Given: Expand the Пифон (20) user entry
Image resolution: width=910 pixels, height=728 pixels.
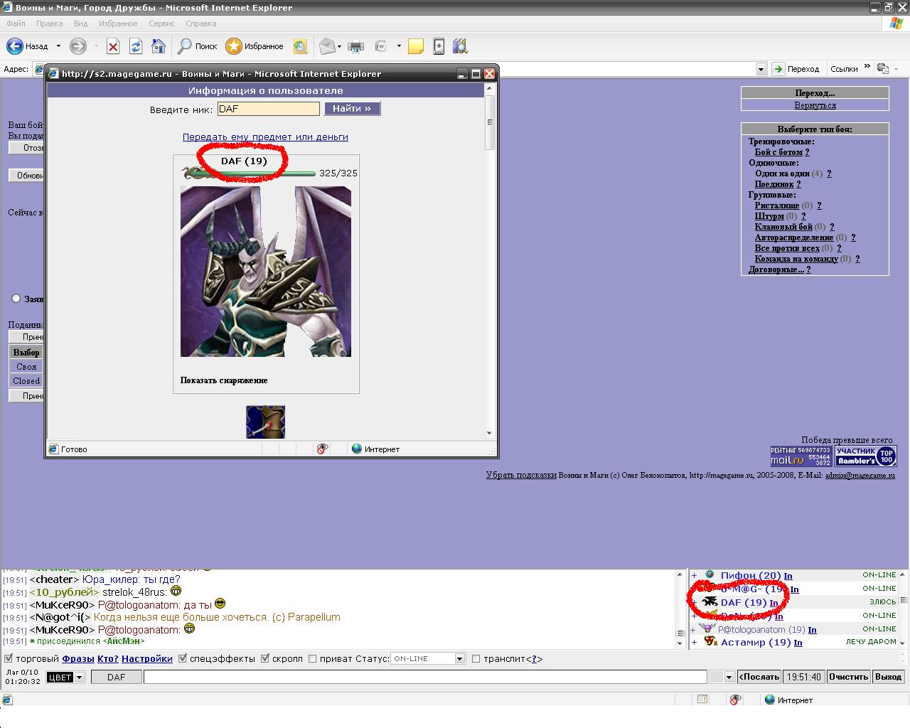Looking at the screenshot, I should pos(695,575).
